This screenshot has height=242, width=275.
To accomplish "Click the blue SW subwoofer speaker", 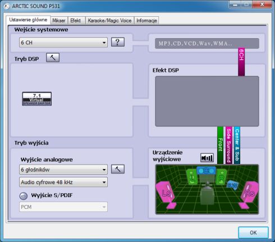I will click(232, 185).
